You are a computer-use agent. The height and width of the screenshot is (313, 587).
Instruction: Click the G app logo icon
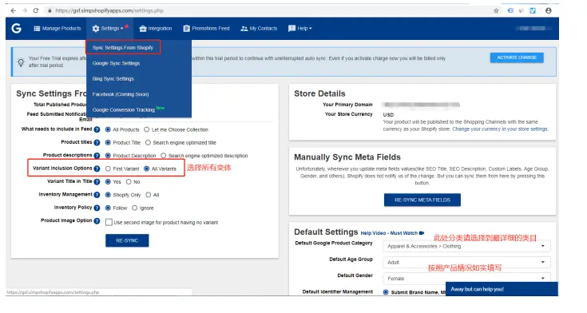tap(16, 28)
